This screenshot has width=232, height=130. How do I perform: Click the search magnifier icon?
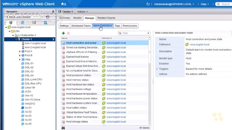[218, 4]
